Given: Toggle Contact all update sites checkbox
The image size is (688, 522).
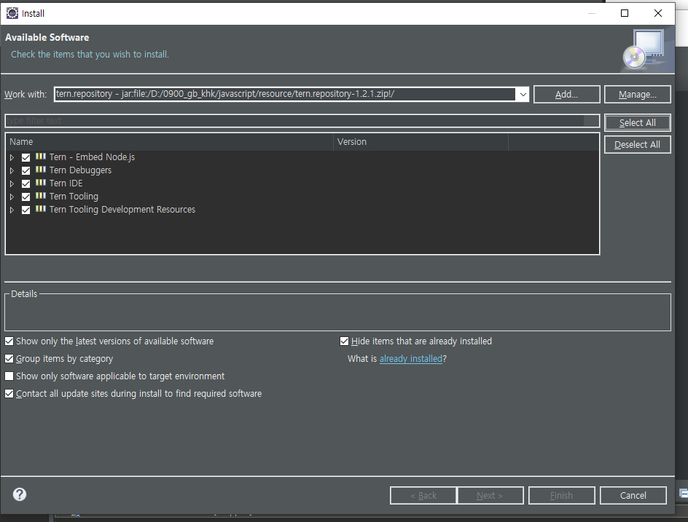Looking at the screenshot, I should click(x=9, y=394).
